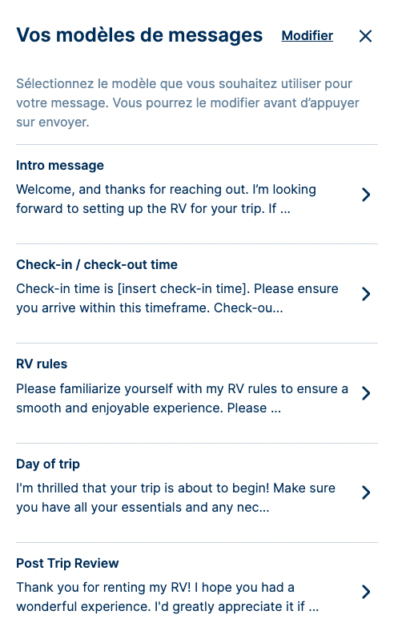Close the message templates panel
The width and height of the screenshot is (394, 643).
point(365,36)
